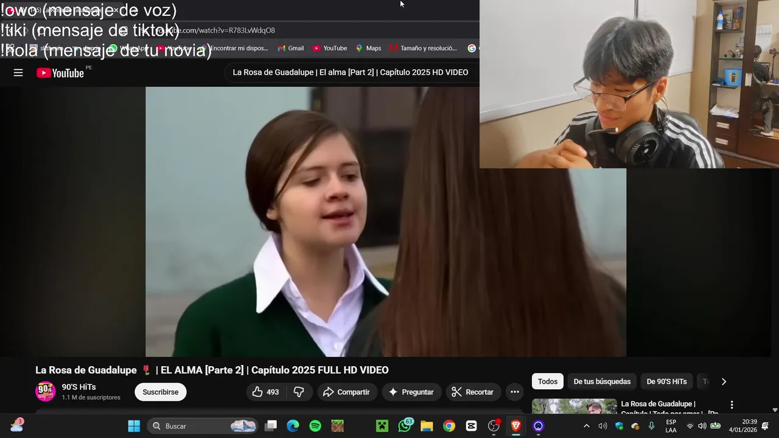Select the De tus búsquedas chip
Viewport: 779px width, 438px height.
tap(602, 381)
